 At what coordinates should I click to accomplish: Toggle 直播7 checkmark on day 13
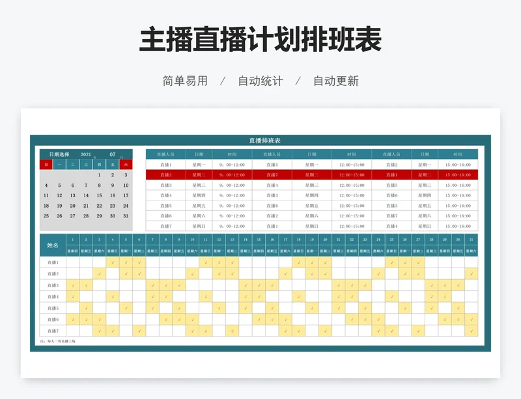pos(232,331)
